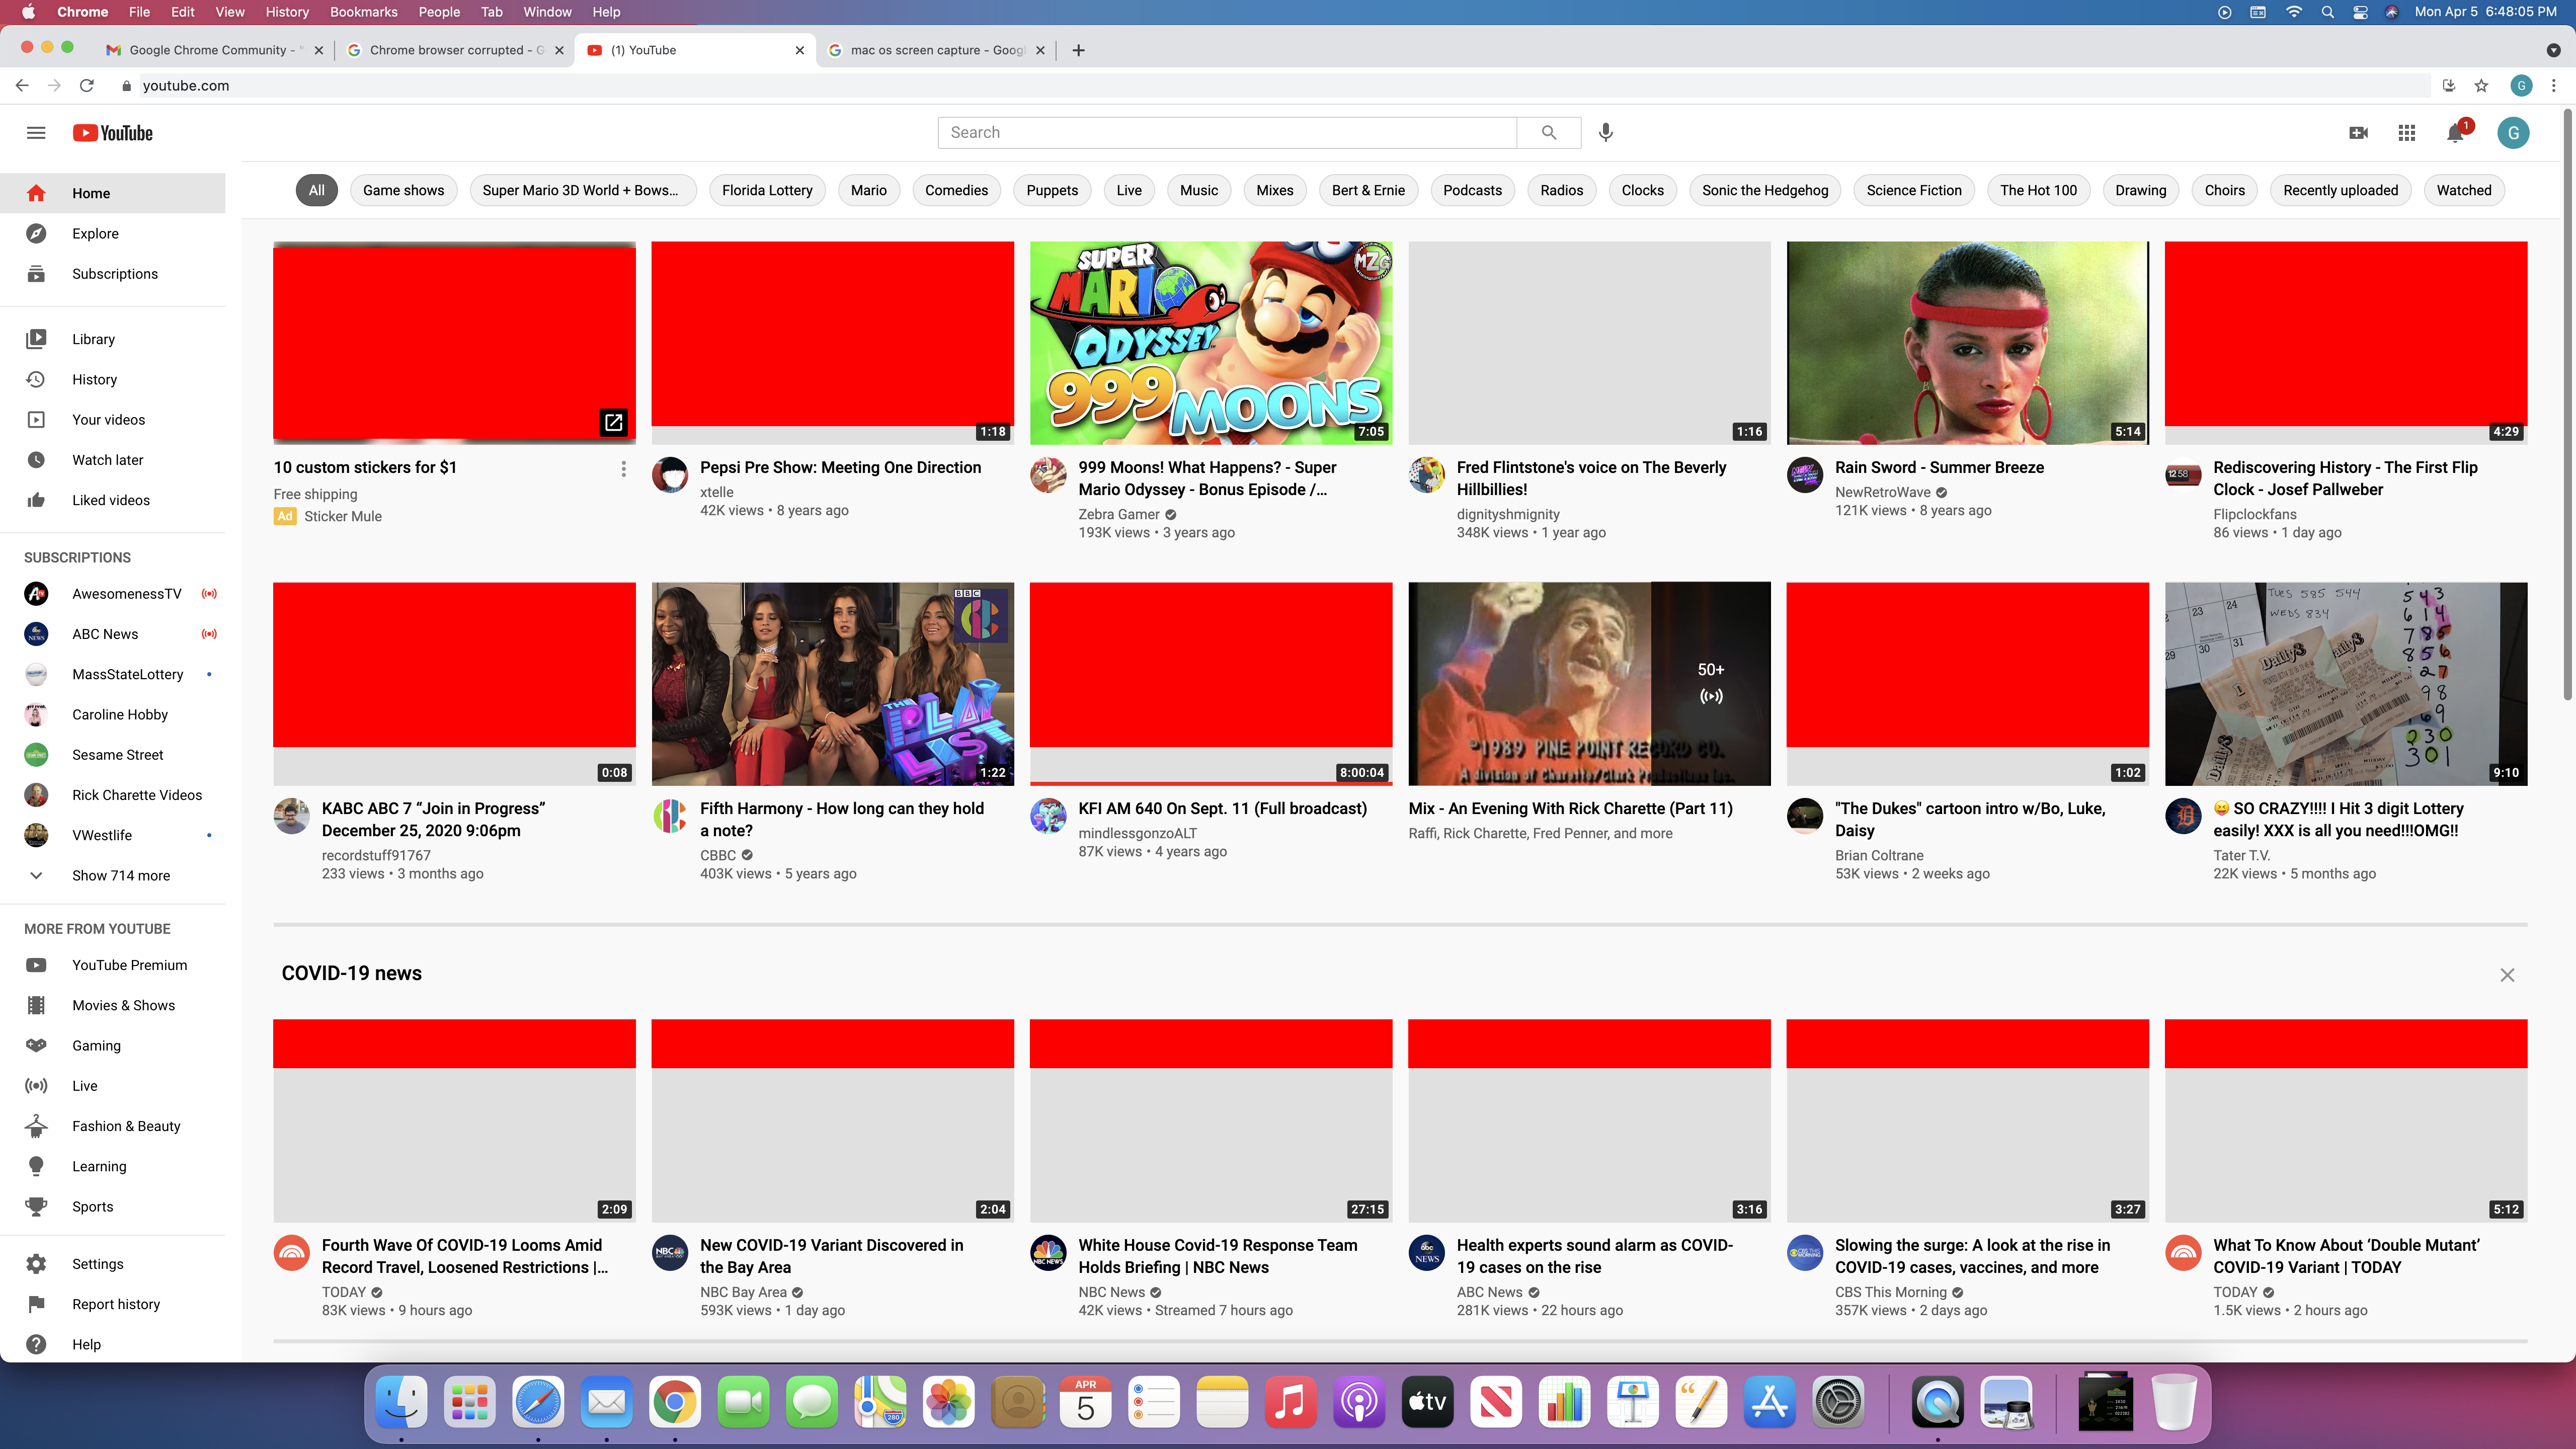Select the Game shows filter chip
This screenshot has height=1449, width=2576.
pos(403,190)
